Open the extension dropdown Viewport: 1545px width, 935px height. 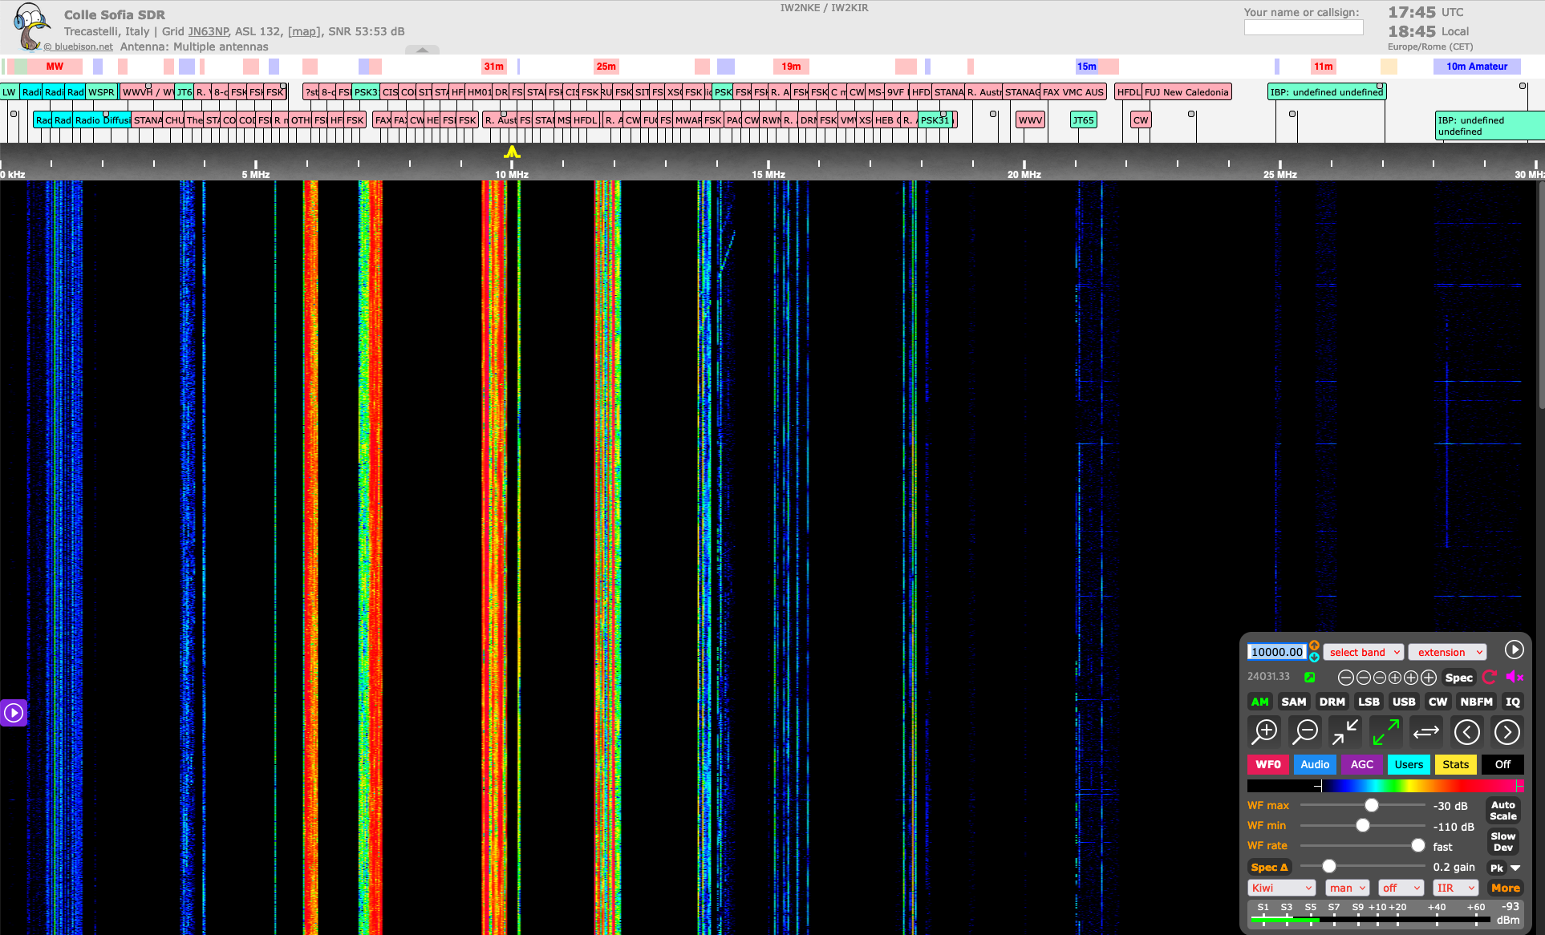point(1446,651)
